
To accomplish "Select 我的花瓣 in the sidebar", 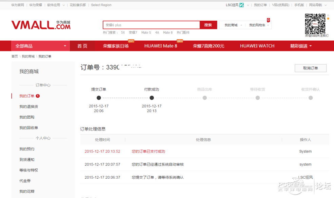I will [x=27, y=192].
